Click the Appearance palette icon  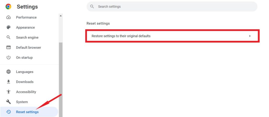(9, 28)
